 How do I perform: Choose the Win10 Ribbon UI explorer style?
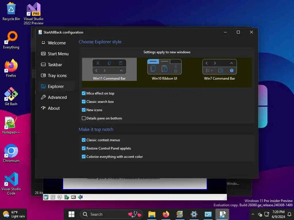point(165,69)
